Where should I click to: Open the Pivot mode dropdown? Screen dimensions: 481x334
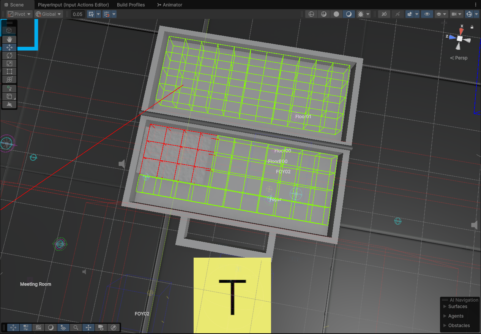(19, 14)
